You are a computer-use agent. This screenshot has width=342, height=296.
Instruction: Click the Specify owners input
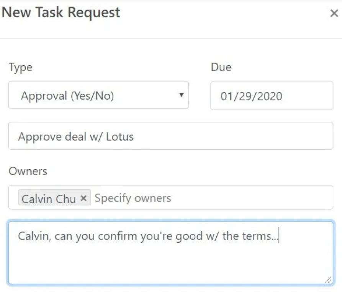click(211, 198)
